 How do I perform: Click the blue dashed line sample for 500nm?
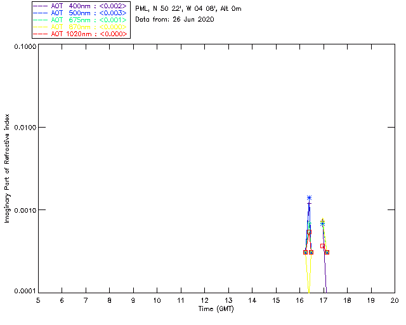(x=41, y=13)
